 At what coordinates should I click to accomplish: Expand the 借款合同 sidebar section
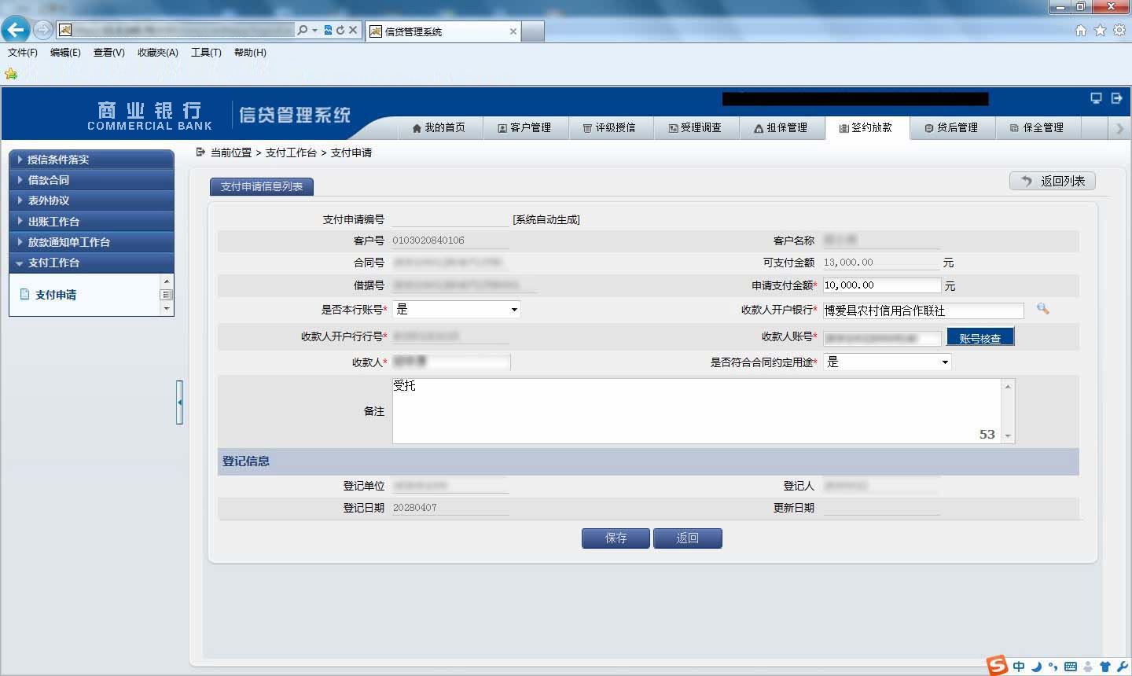[91, 179]
